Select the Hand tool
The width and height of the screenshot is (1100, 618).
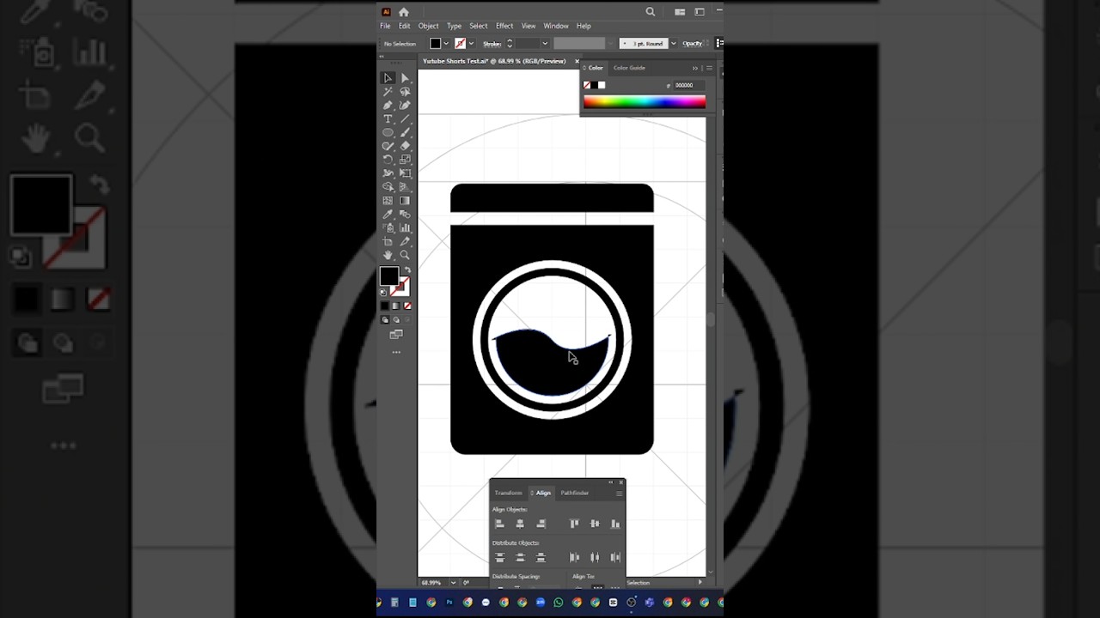pyautogui.click(x=388, y=255)
